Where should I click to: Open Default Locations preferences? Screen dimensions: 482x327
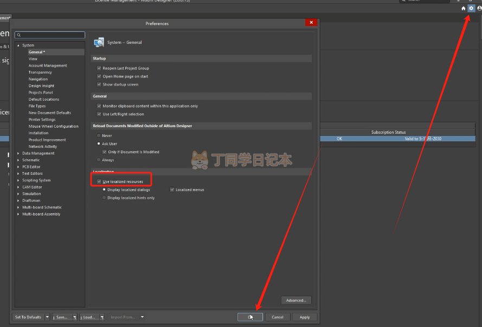[x=44, y=100]
